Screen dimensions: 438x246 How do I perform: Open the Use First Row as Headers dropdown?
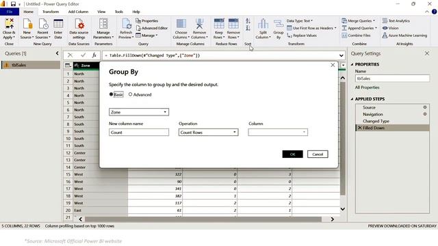311,28
